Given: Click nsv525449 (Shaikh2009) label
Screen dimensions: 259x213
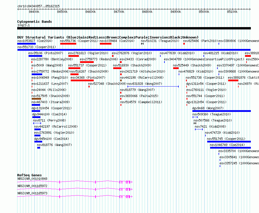Looking at the screenshot, I should (x=192, y=65).
